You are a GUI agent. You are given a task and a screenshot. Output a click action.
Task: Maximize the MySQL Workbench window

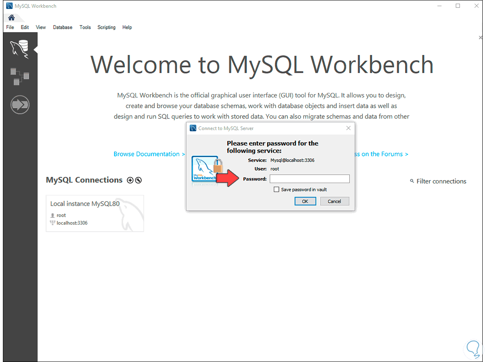pos(458,6)
